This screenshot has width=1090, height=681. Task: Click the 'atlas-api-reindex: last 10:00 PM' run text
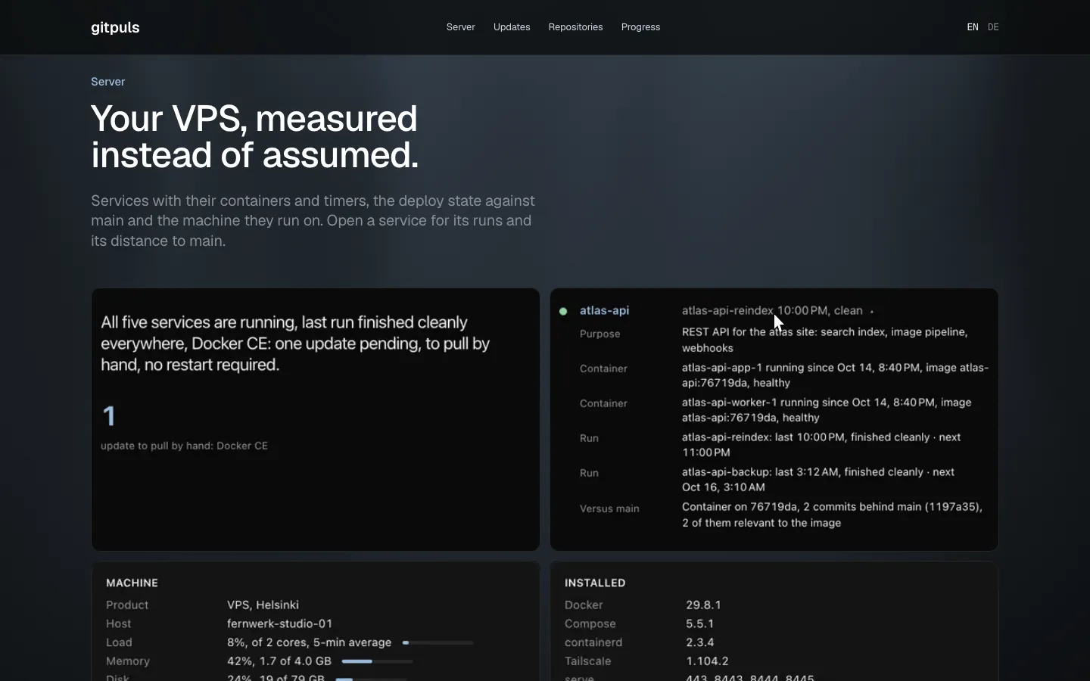(x=821, y=445)
